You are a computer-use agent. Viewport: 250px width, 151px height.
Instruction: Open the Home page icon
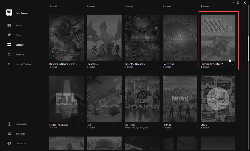pos(9,25)
